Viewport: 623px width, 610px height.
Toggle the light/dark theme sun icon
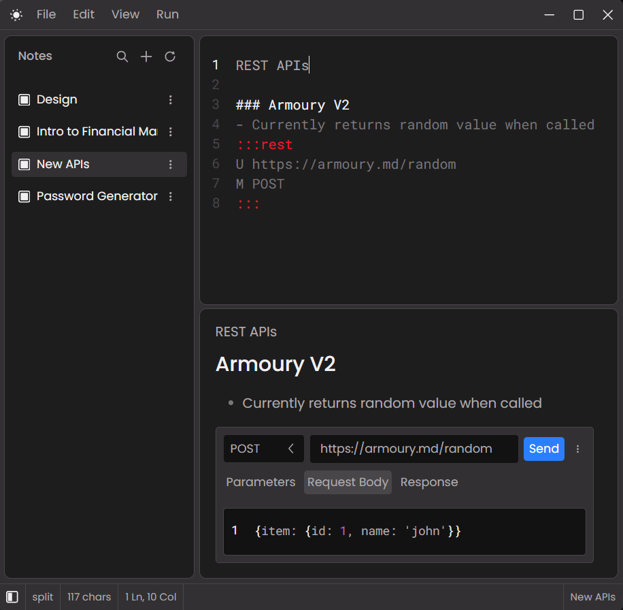[16, 15]
